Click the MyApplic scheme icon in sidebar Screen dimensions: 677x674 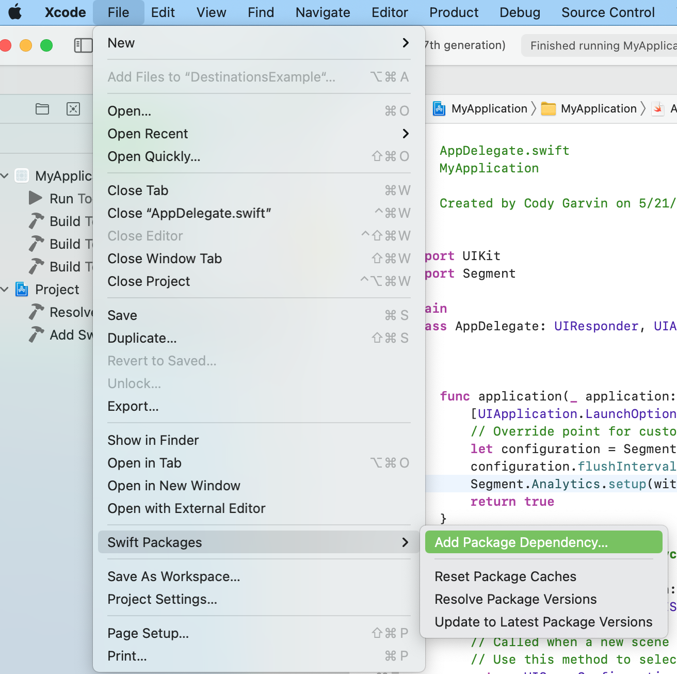tap(22, 176)
